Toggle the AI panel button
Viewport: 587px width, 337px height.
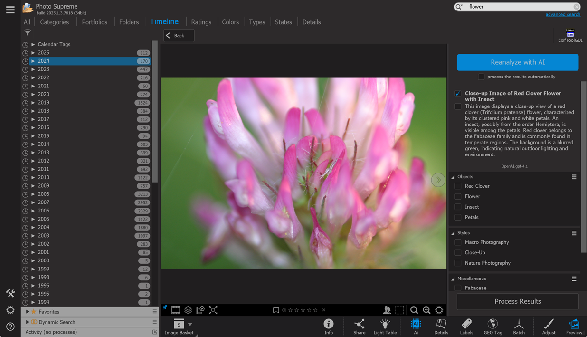point(416,327)
